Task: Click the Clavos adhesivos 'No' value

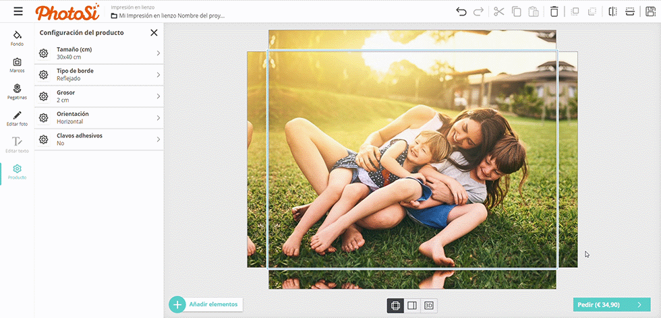Action: 60,144
